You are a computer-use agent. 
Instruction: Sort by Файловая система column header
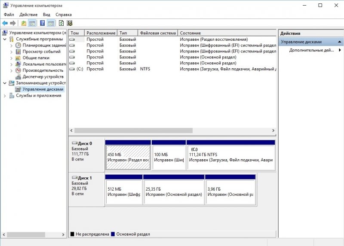click(x=158, y=33)
